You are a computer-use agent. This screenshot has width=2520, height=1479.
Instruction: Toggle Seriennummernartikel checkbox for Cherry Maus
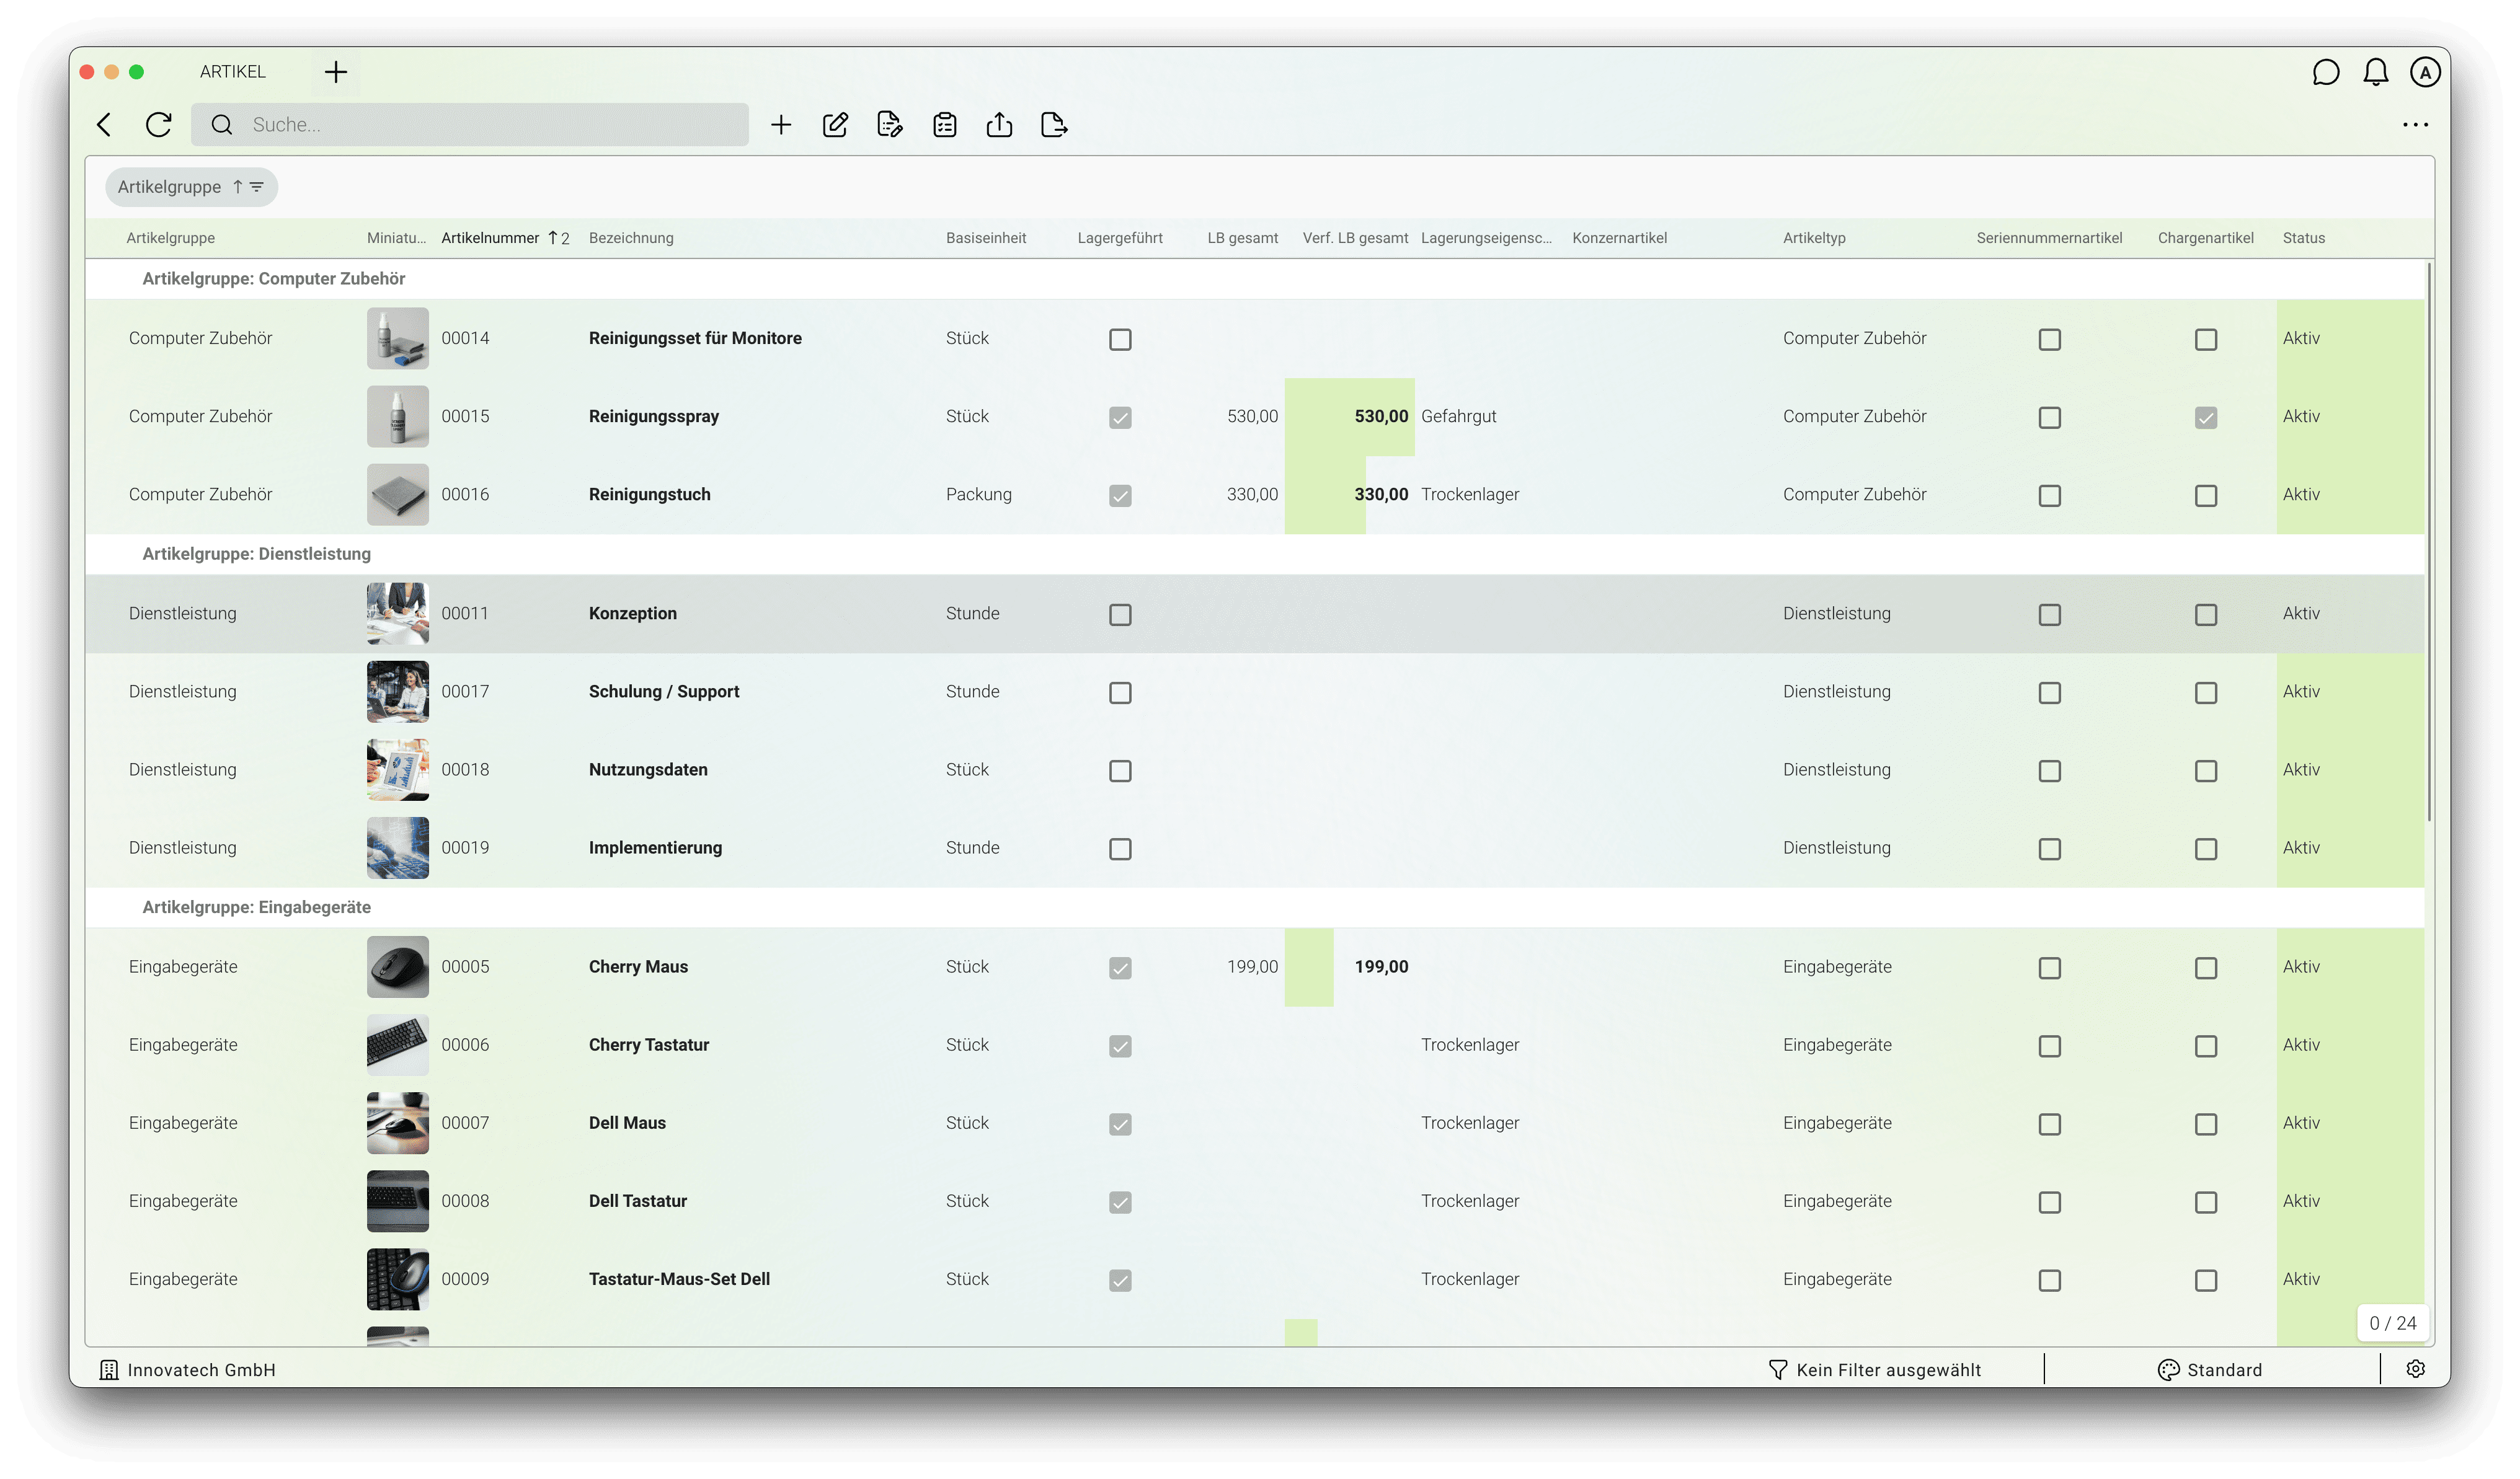point(2049,968)
